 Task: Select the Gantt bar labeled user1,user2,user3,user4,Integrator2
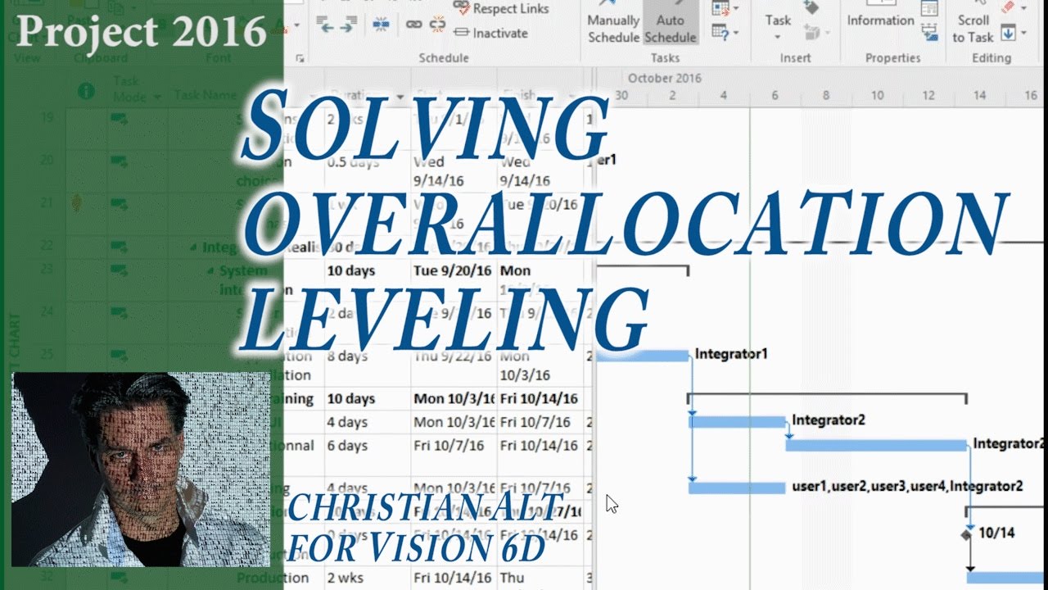click(x=737, y=488)
